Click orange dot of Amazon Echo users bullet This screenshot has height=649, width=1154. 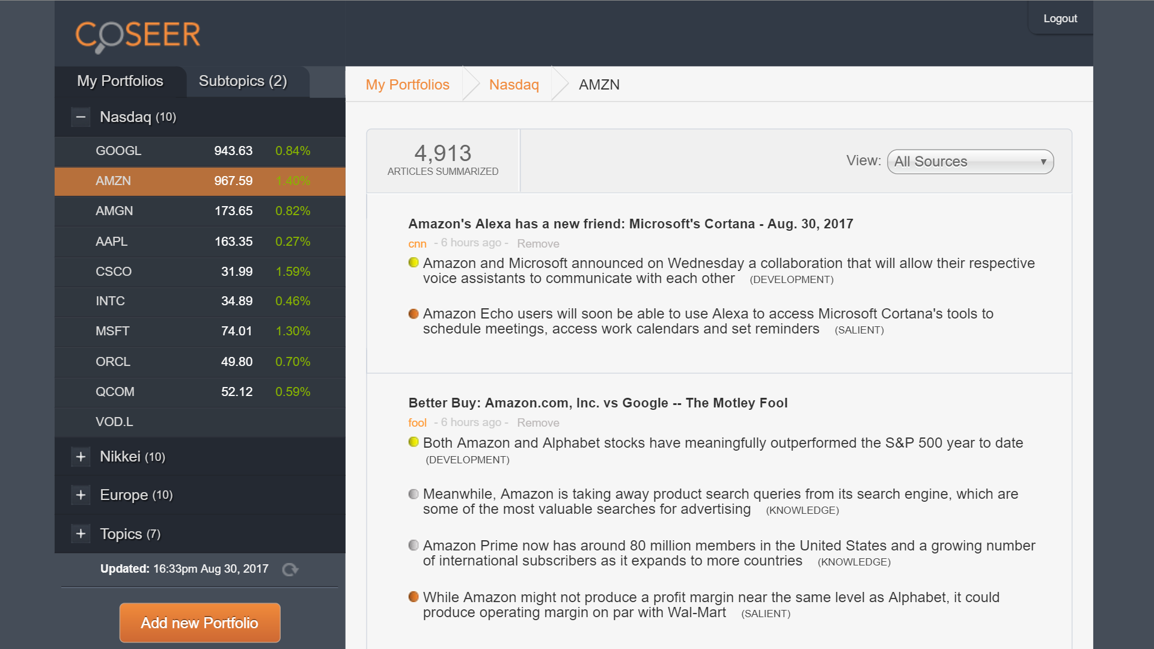414,314
